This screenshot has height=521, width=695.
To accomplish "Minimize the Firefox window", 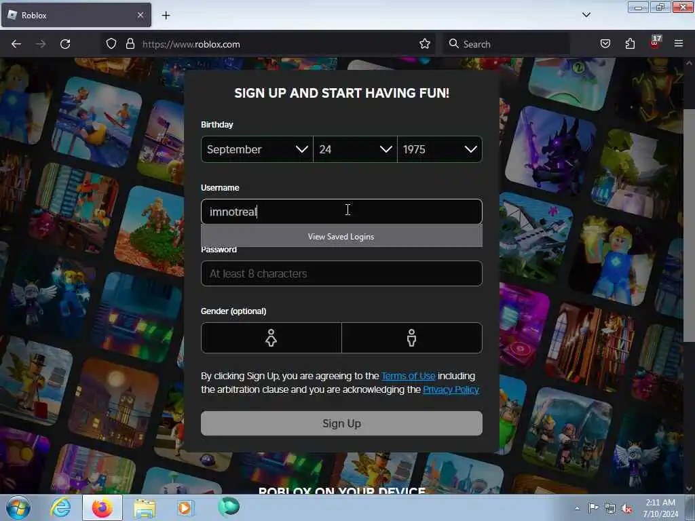I will (x=638, y=7).
